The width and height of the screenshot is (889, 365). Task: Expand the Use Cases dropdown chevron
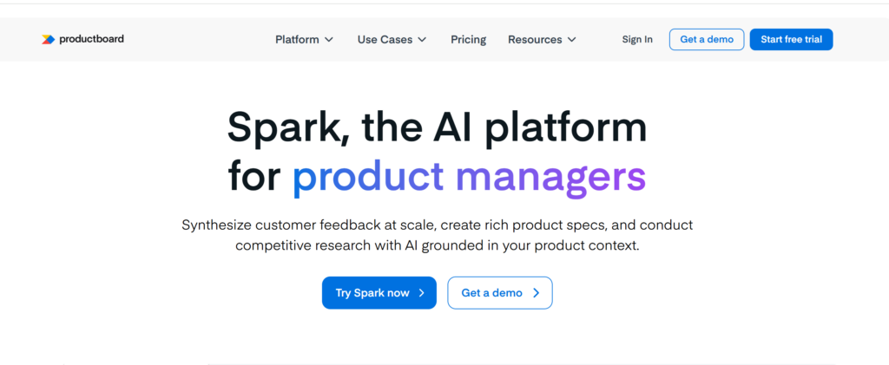[x=422, y=40]
